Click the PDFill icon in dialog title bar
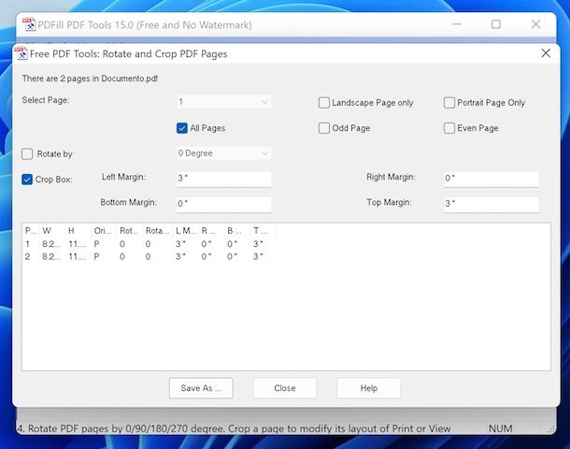 (x=21, y=53)
